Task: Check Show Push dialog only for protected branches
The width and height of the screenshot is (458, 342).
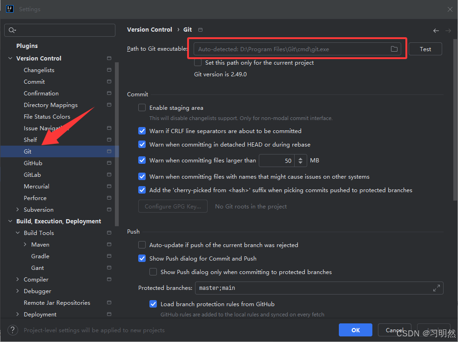Action: click(x=153, y=272)
